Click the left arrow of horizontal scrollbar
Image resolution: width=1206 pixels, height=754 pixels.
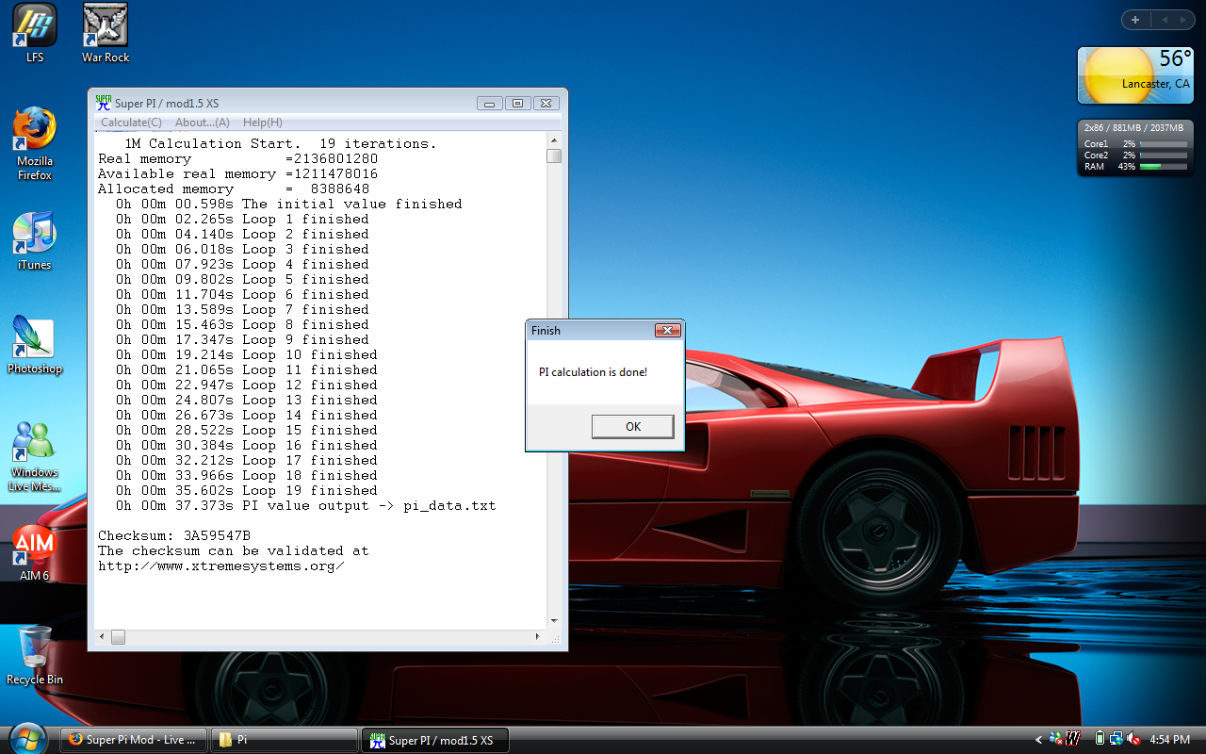click(x=103, y=637)
